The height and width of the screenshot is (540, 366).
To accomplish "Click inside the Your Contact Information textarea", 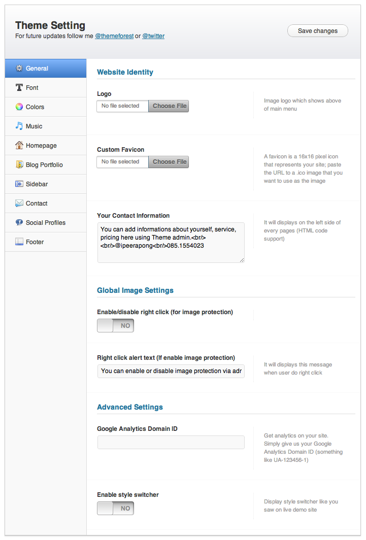I will [171, 243].
